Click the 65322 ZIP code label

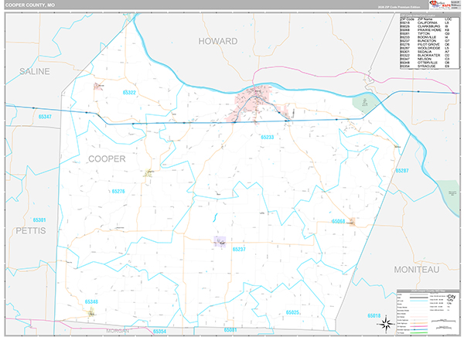129,93
